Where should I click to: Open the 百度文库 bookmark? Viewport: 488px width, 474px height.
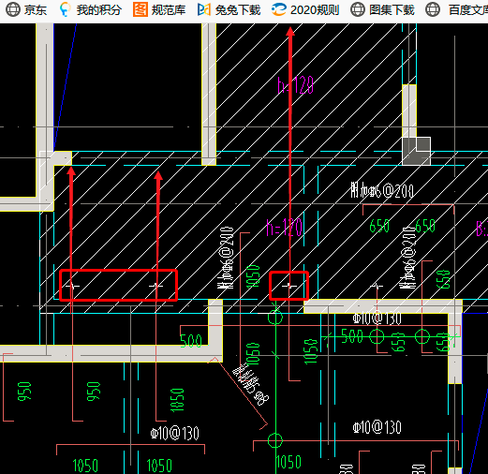(x=457, y=10)
